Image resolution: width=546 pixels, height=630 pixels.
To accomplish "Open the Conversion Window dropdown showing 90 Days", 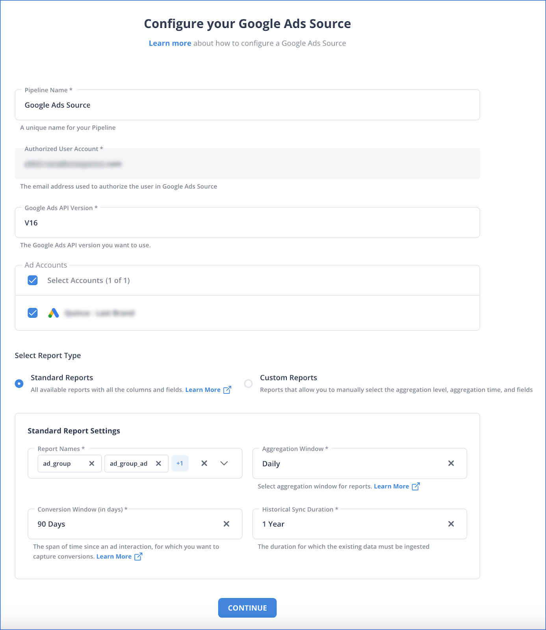I will pos(135,524).
